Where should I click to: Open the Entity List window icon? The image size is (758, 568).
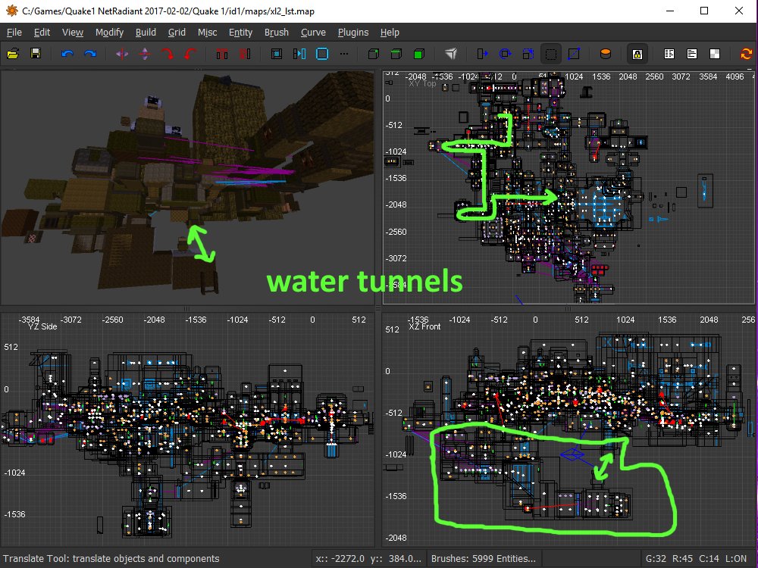[x=669, y=54]
